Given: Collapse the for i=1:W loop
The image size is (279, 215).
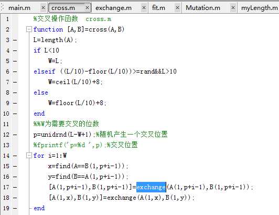Looking at the screenshot, I should [29, 156].
